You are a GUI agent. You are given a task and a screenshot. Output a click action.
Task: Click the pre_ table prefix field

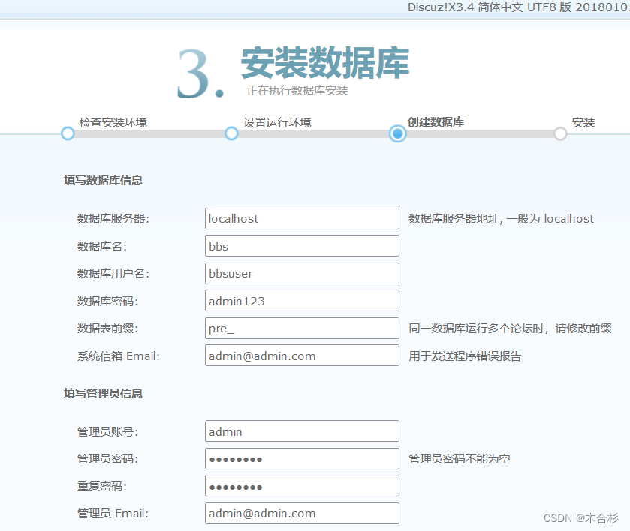pyautogui.click(x=302, y=328)
